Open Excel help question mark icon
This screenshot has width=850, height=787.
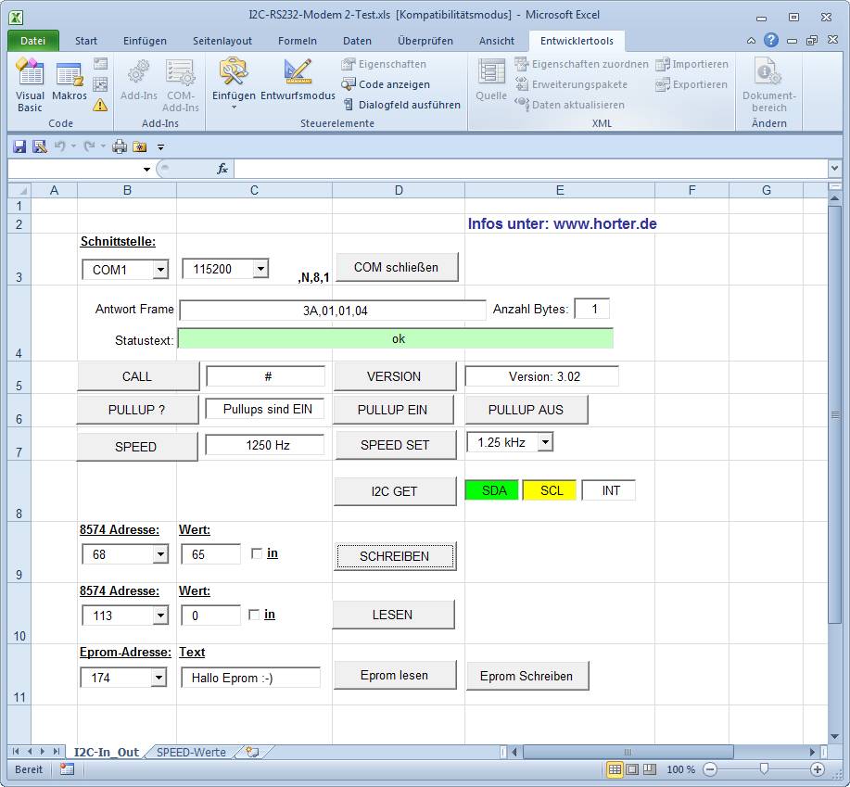point(771,41)
